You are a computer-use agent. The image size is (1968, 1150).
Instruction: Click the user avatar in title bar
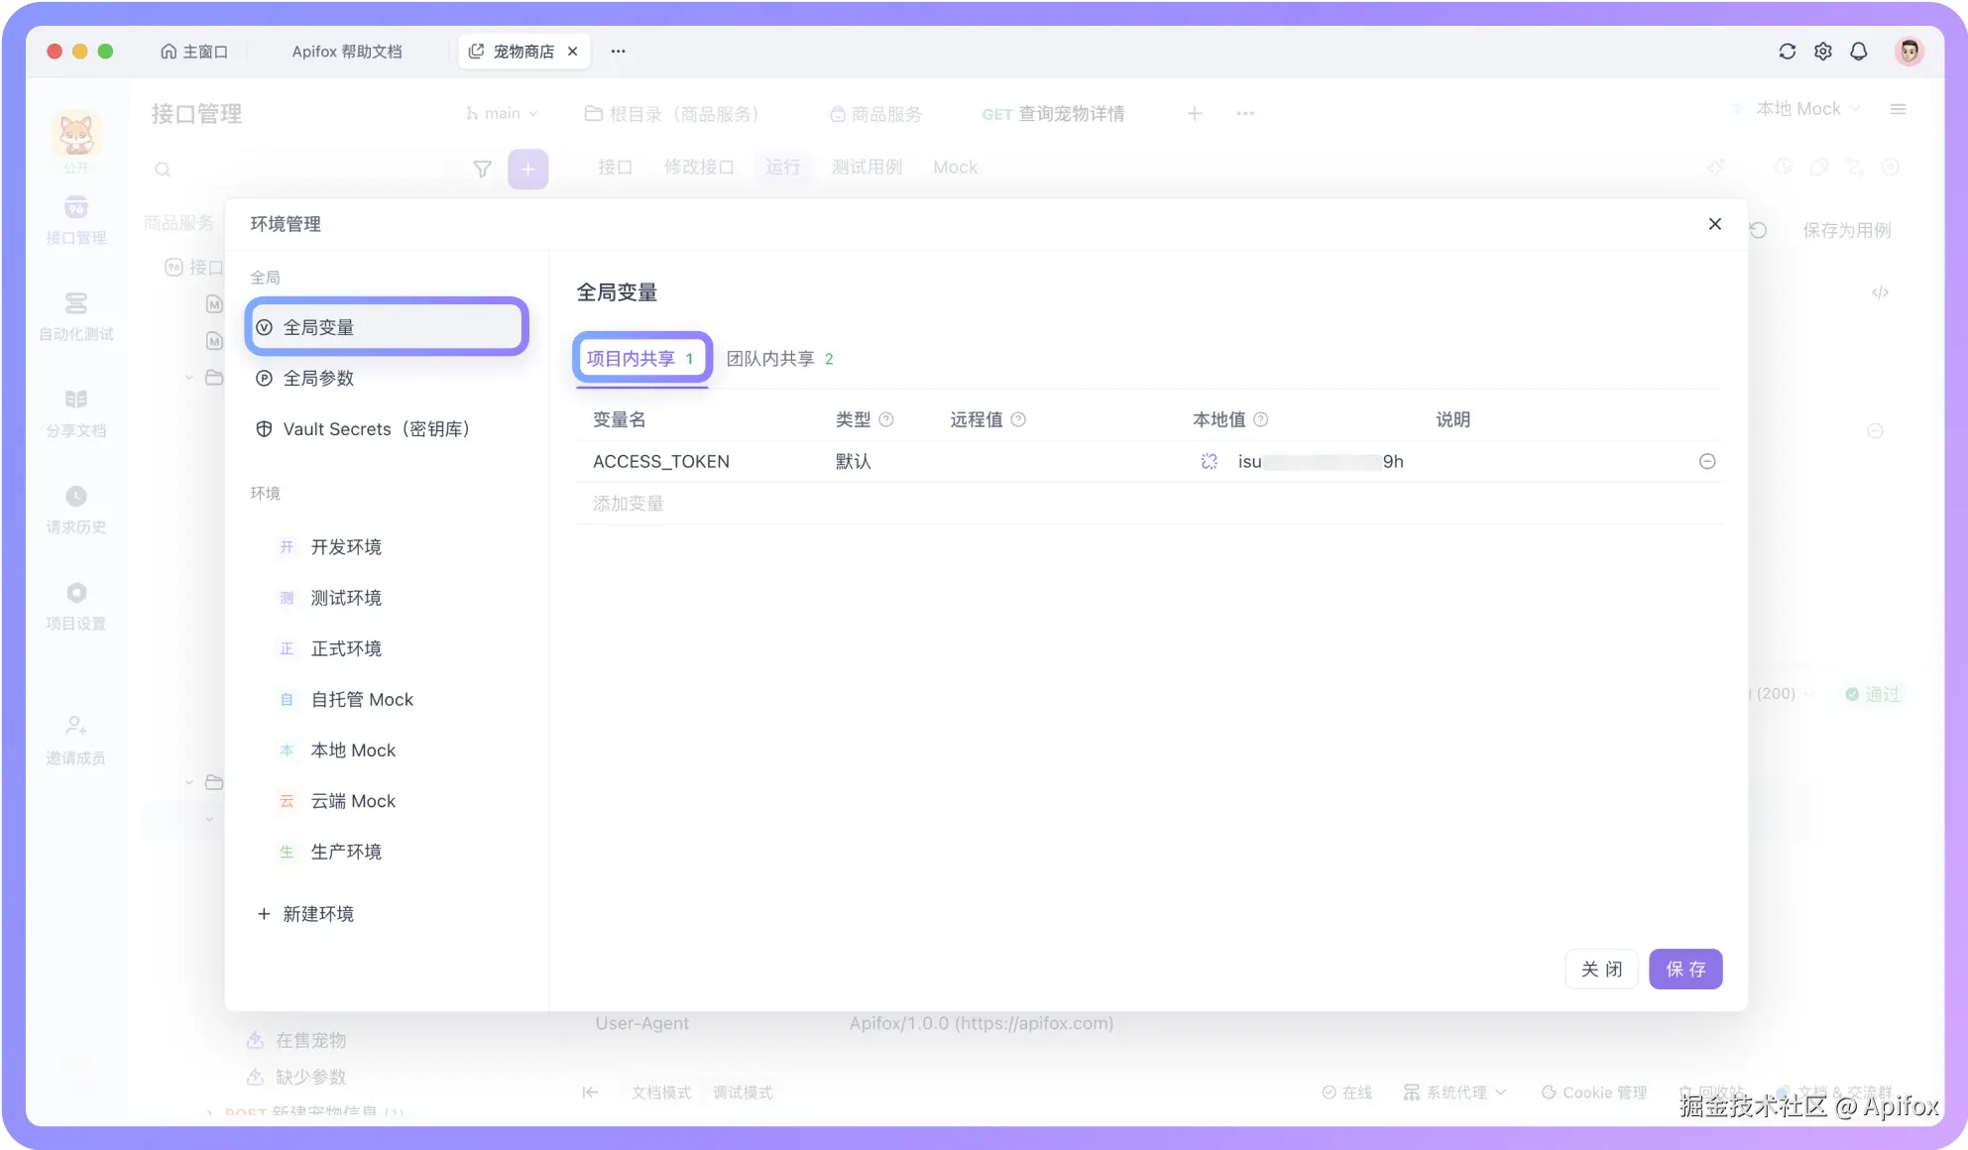click(1908, 52)
